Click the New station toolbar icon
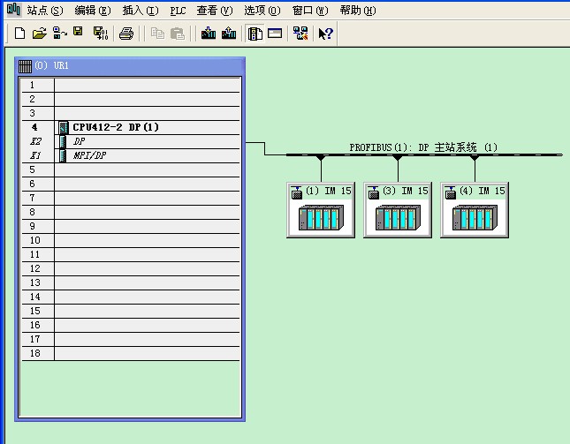This screenshot has width=570, height=444. click(19, 34)
